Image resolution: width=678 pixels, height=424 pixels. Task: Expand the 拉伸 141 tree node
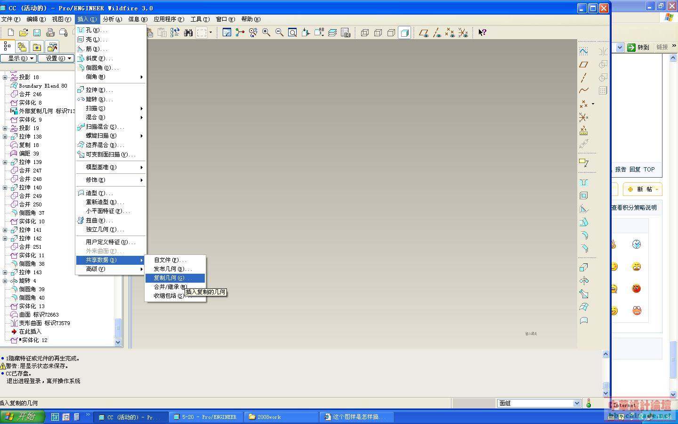[x=5, y=230]
